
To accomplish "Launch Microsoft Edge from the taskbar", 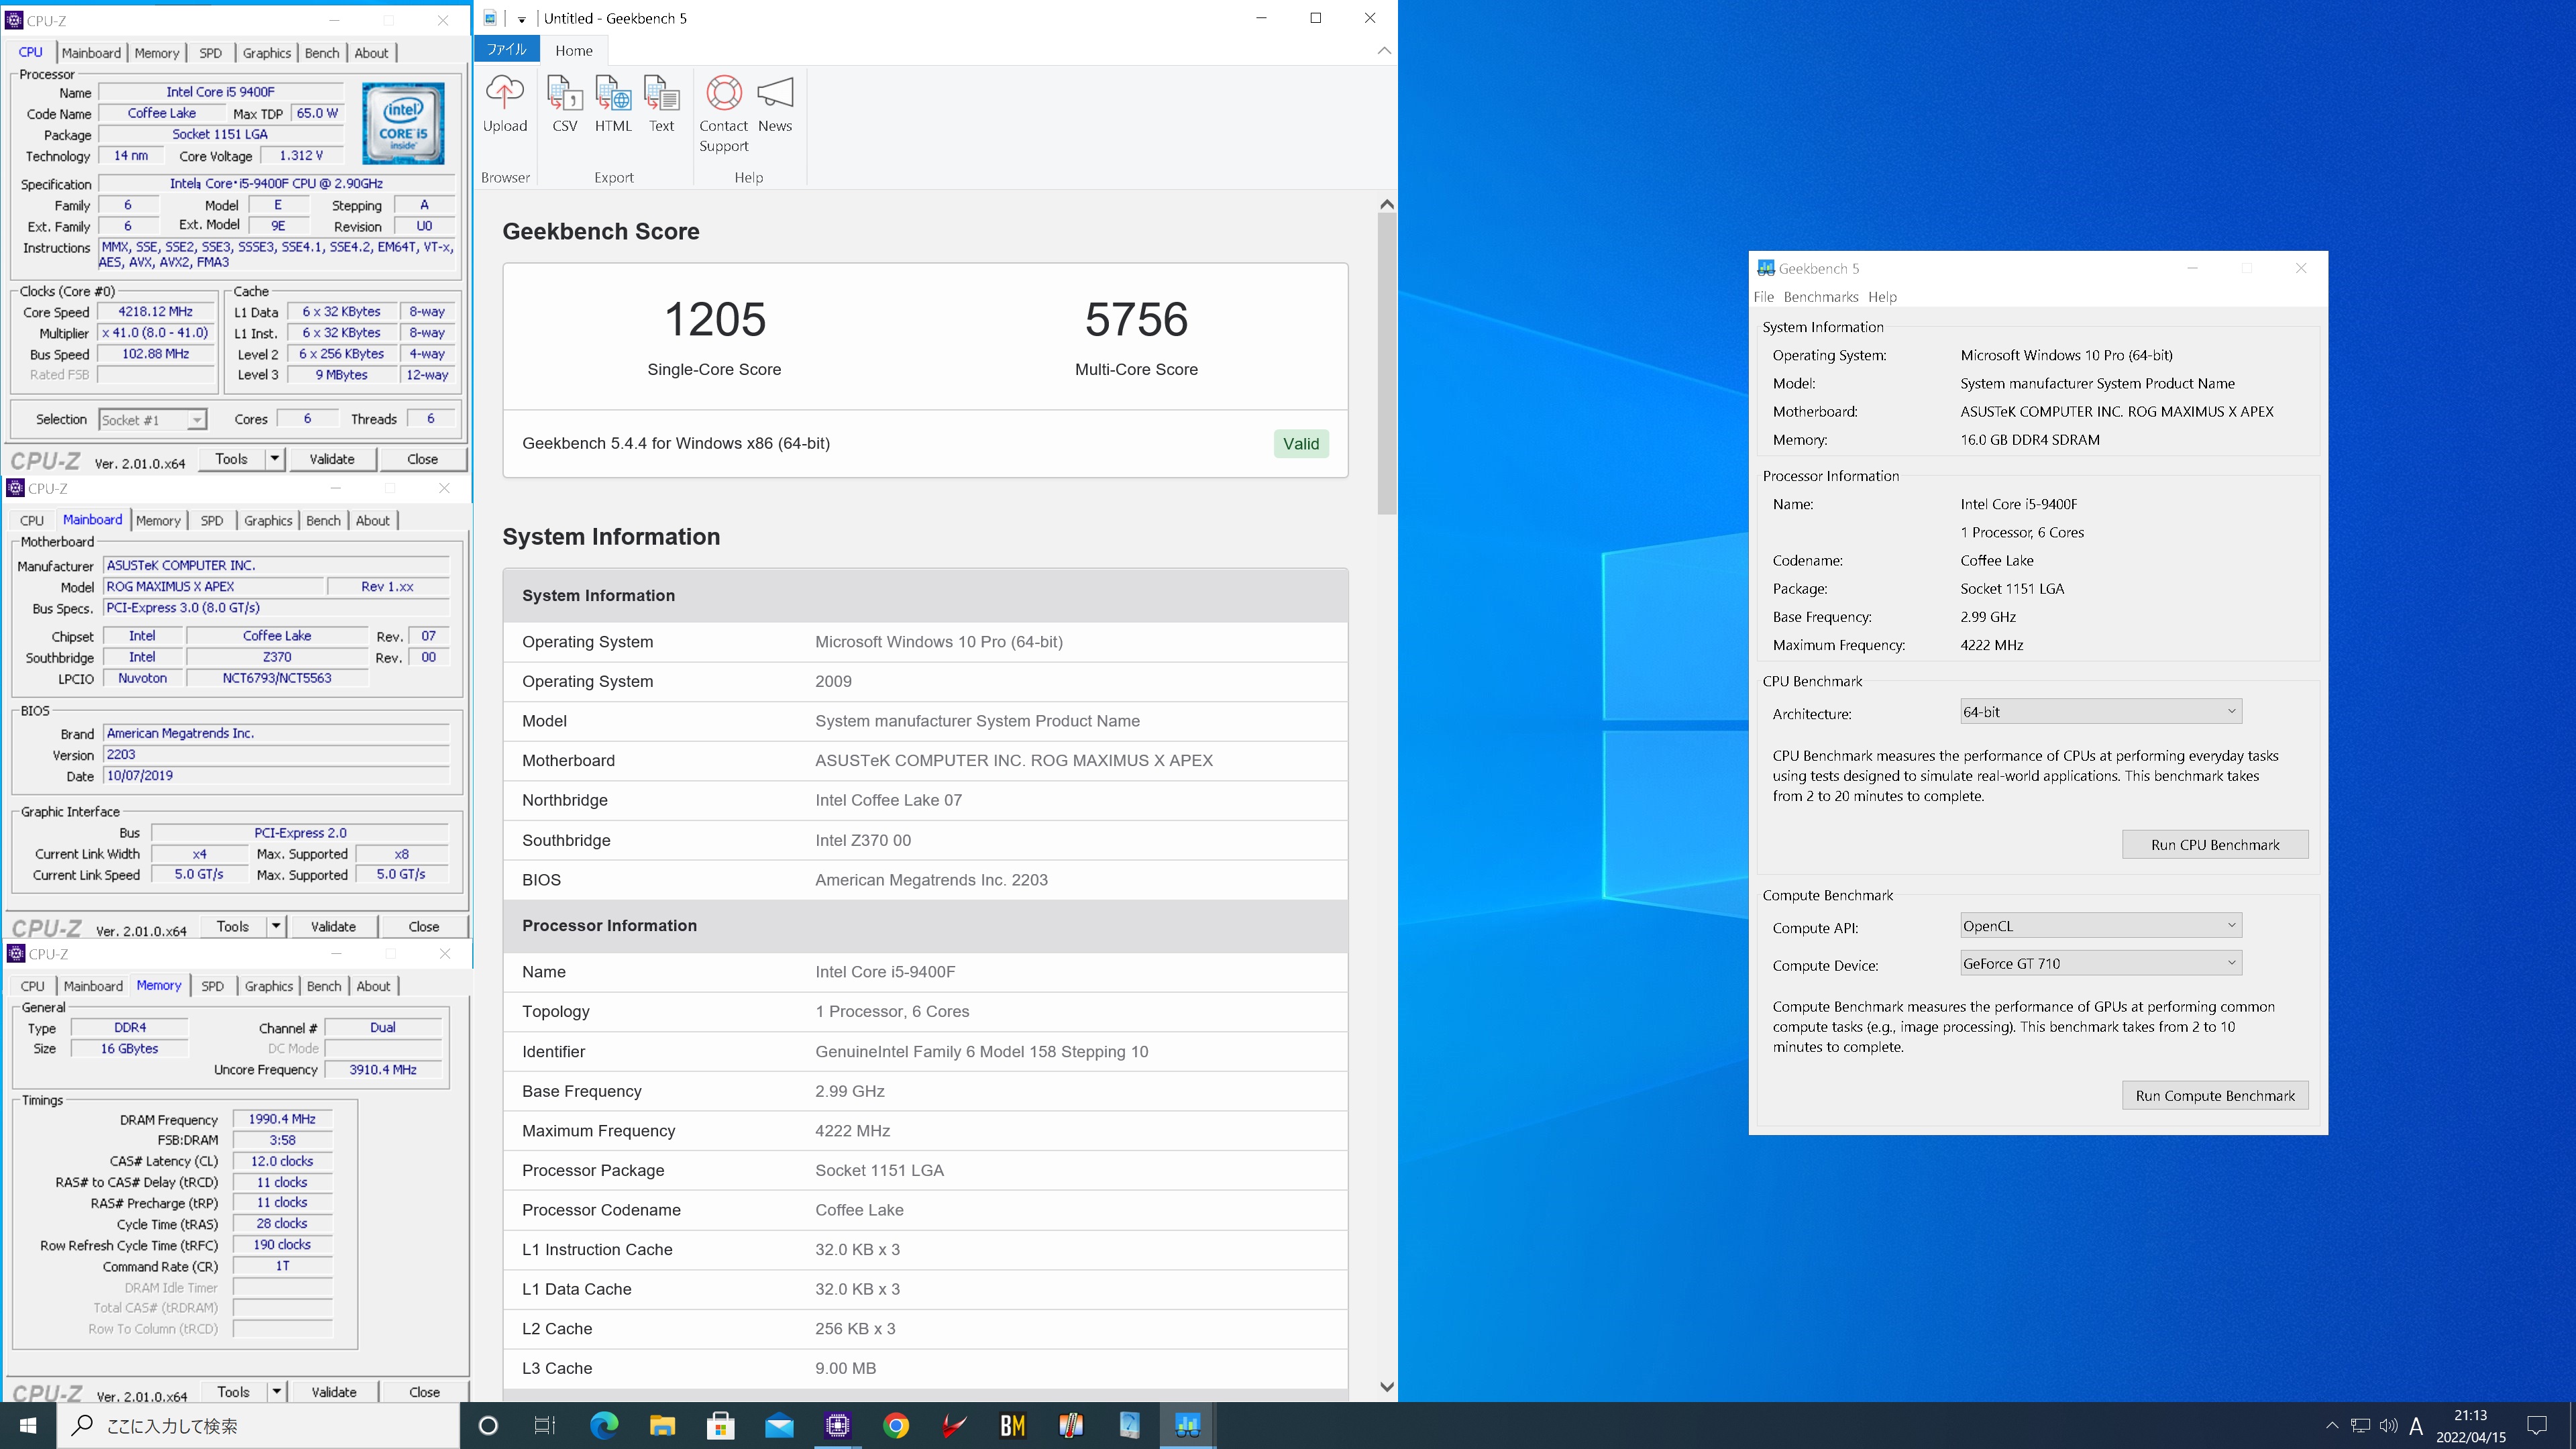I will 604,1425.
